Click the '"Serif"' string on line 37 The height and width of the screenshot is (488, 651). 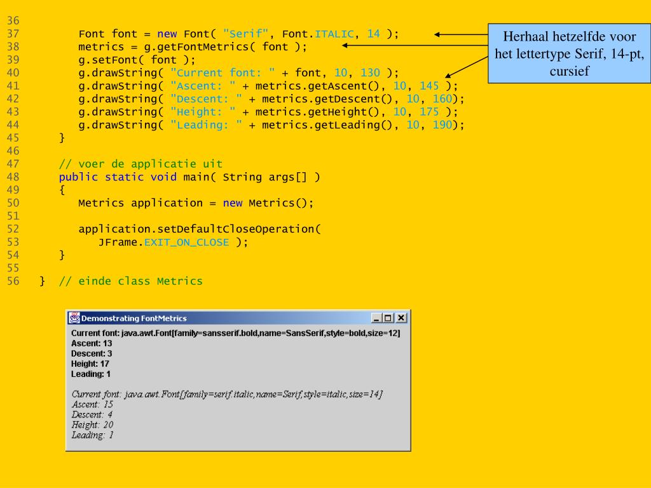click(245, 34)
